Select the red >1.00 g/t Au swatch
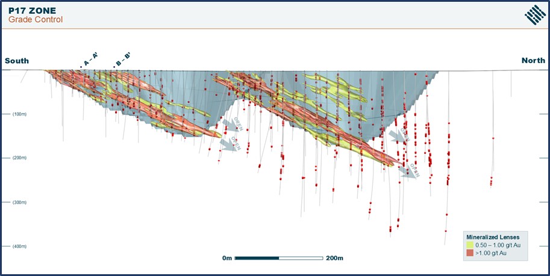The height and width of the screenshot is (276, 550). click(470, 253)
